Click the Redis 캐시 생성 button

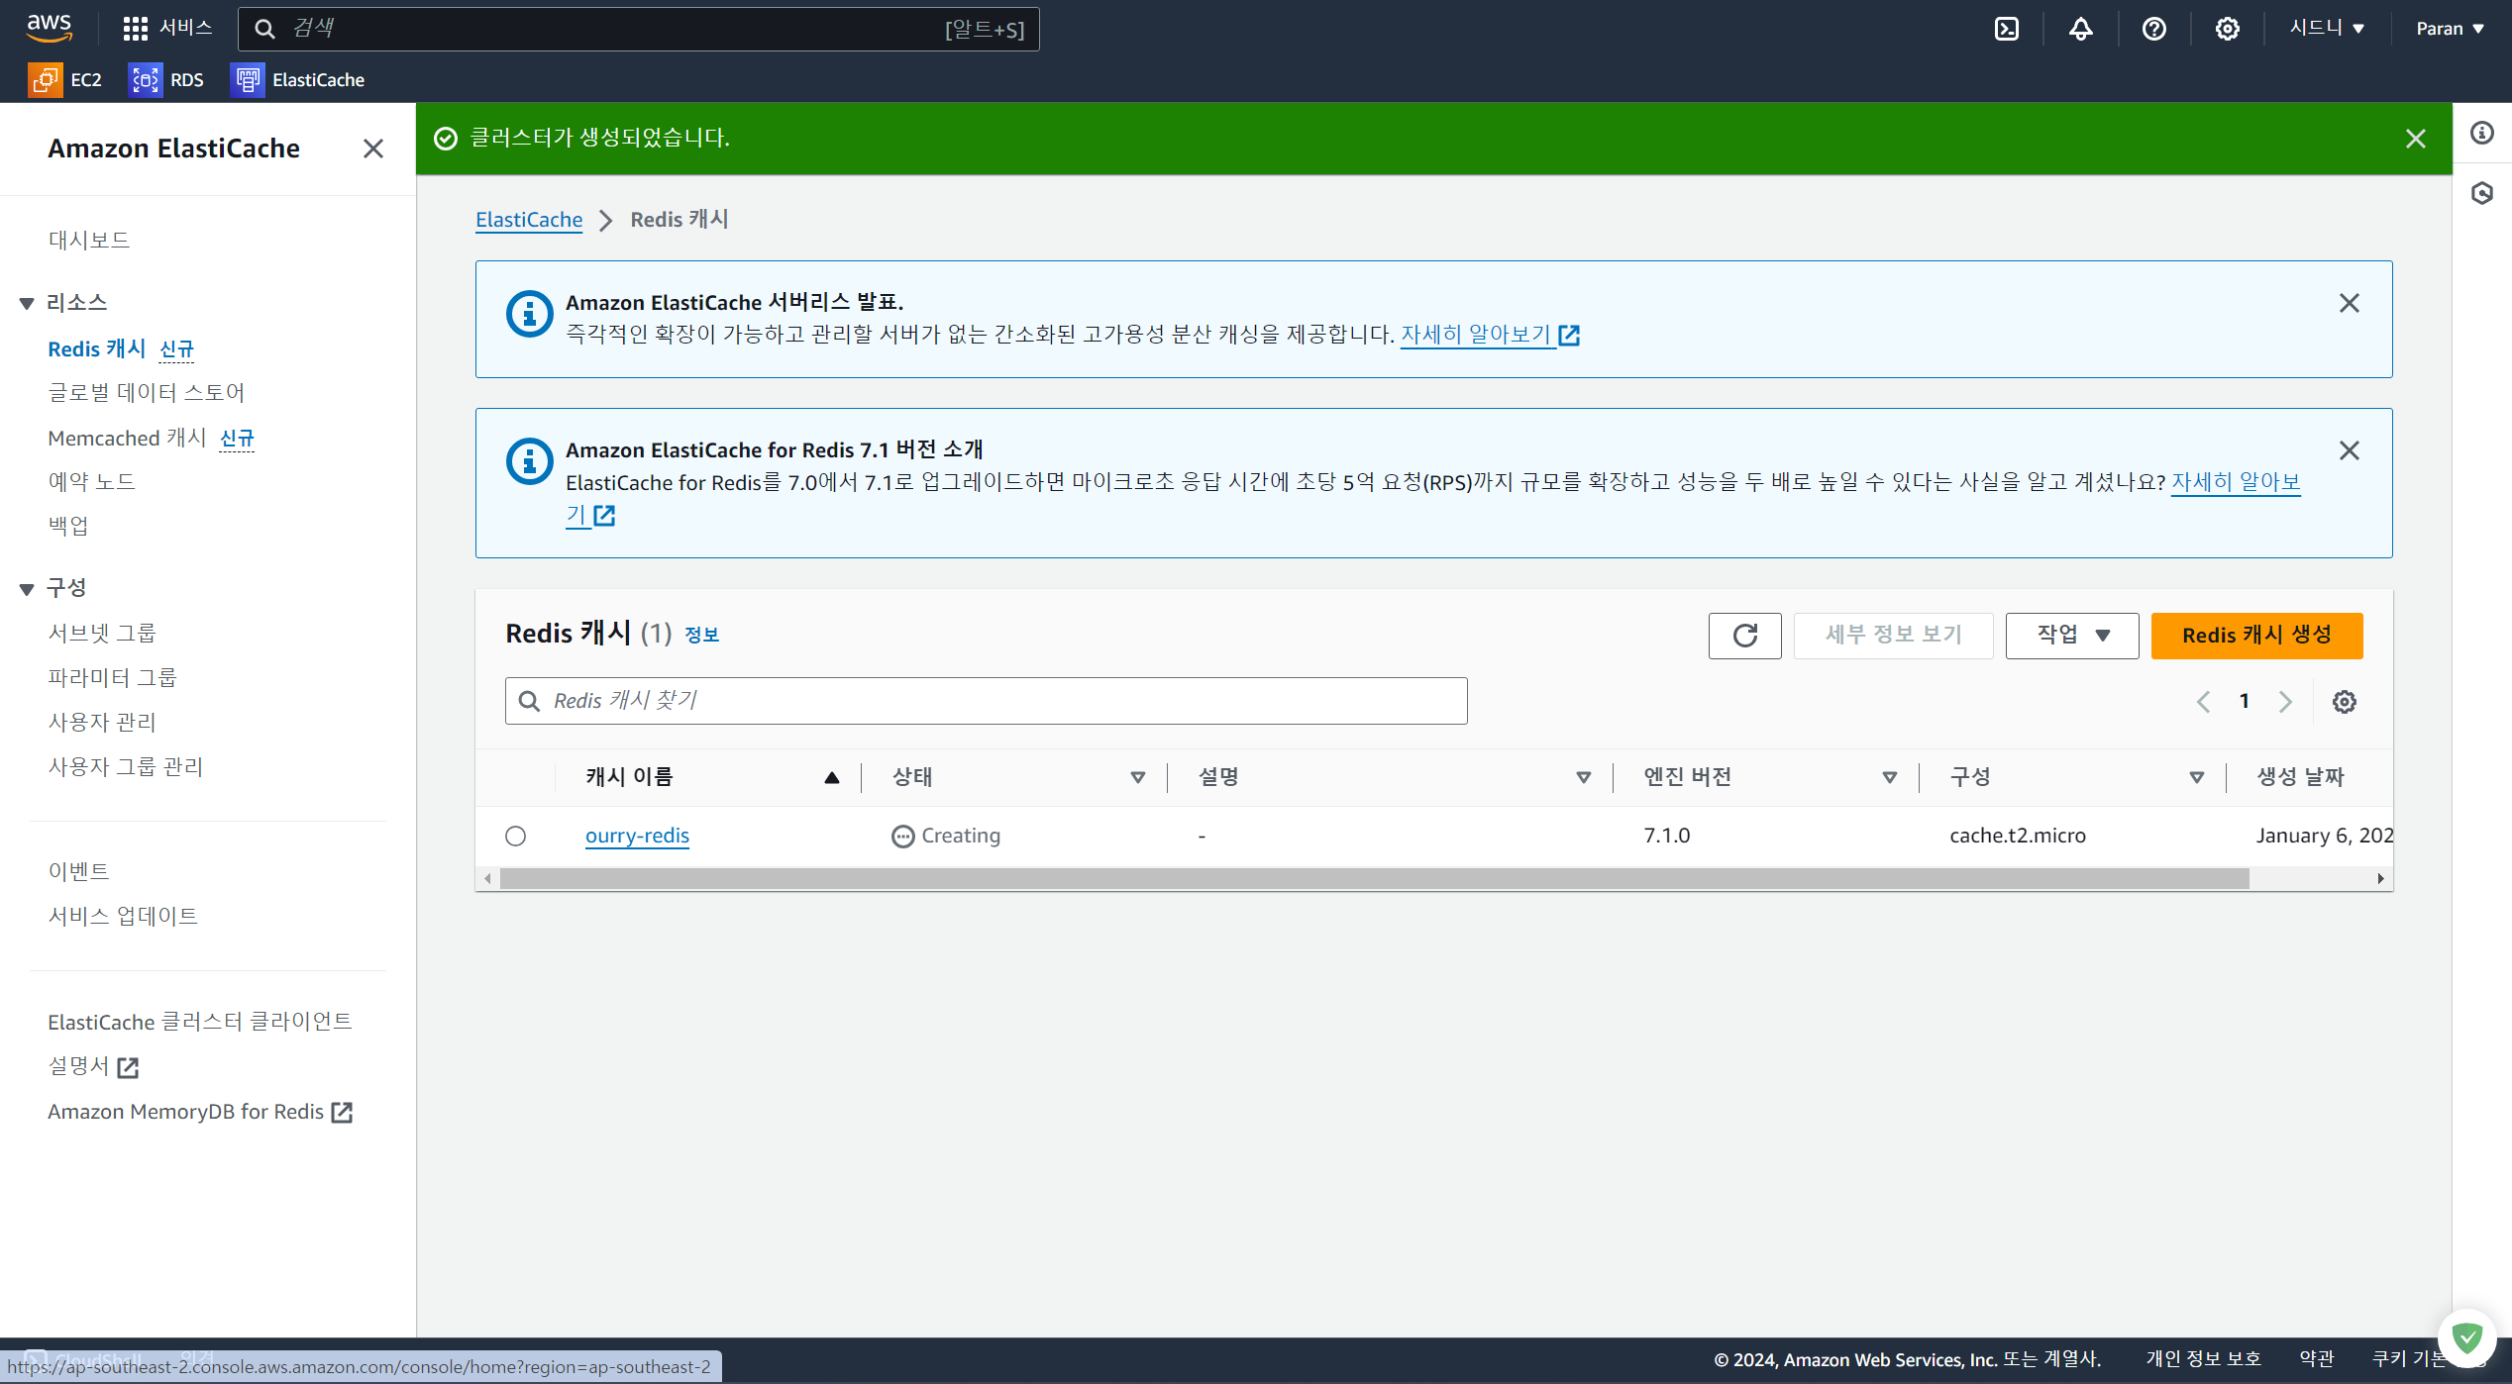click(x=2255, y=636)
